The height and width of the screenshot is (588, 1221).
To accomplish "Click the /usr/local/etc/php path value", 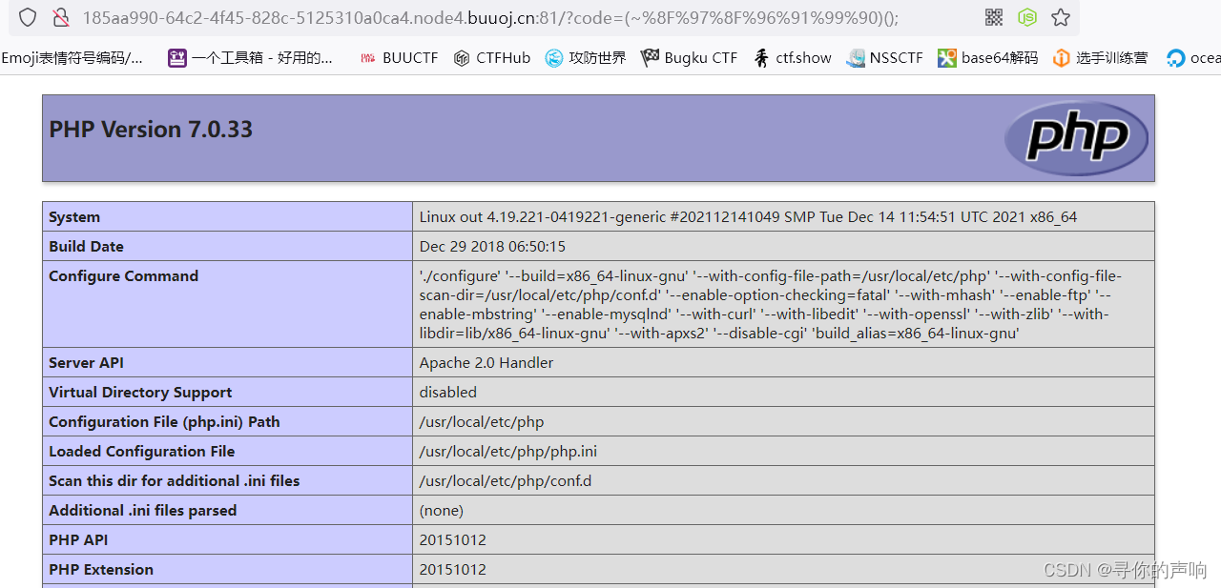I will tap(482, 422).
